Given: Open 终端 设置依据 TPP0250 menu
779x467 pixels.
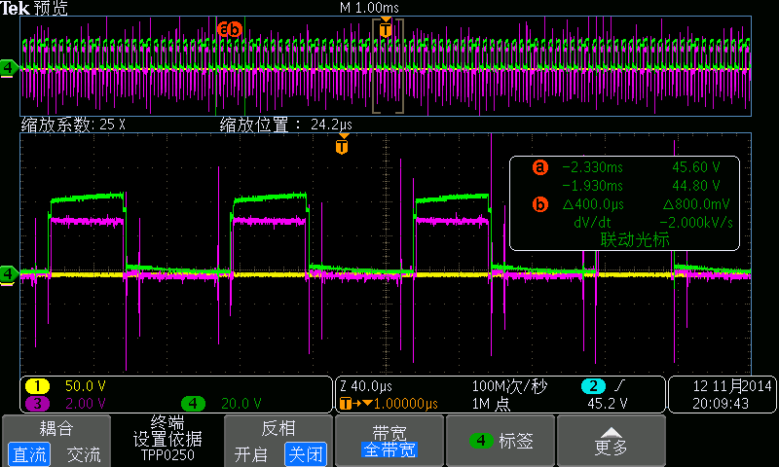Looking at the screenshot, I should (167, 440).
